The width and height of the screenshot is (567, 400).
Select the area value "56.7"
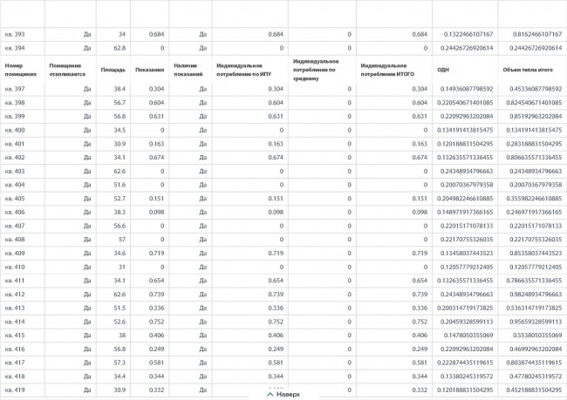[120, 103]
